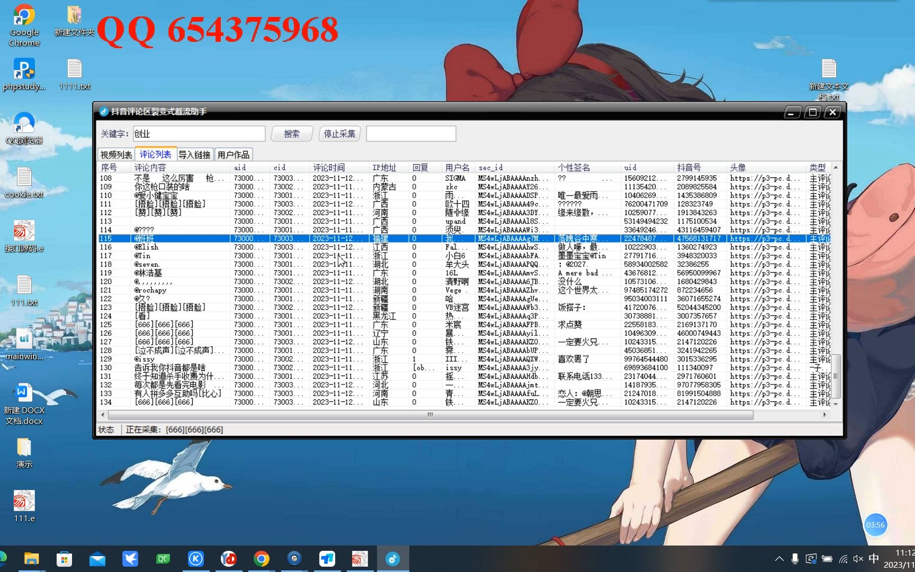915x572 pixels.
Task: Click the 抖音号 column header
Action: point(700,167)
